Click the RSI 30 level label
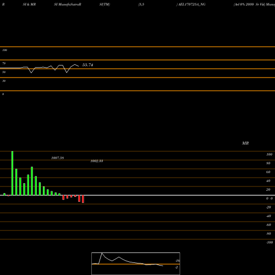This screenshot has height=275, width=275. [x=4, y=81]
